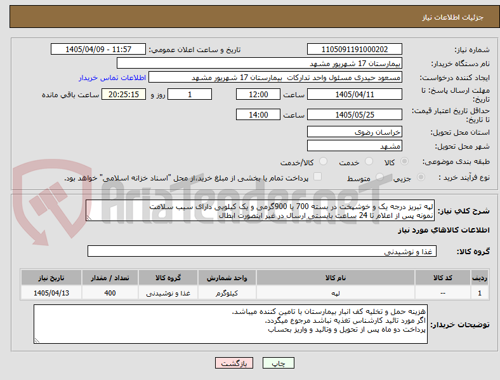Click the need number field 1105091191000202
The width and height of the screenshot is (500, 380).
click(x=354, y=49)
